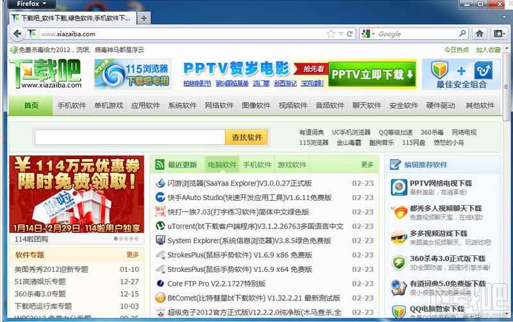Open the 115浏览器 banner
Viewport: 513px width, 322px height.
(x=133, y=74)
